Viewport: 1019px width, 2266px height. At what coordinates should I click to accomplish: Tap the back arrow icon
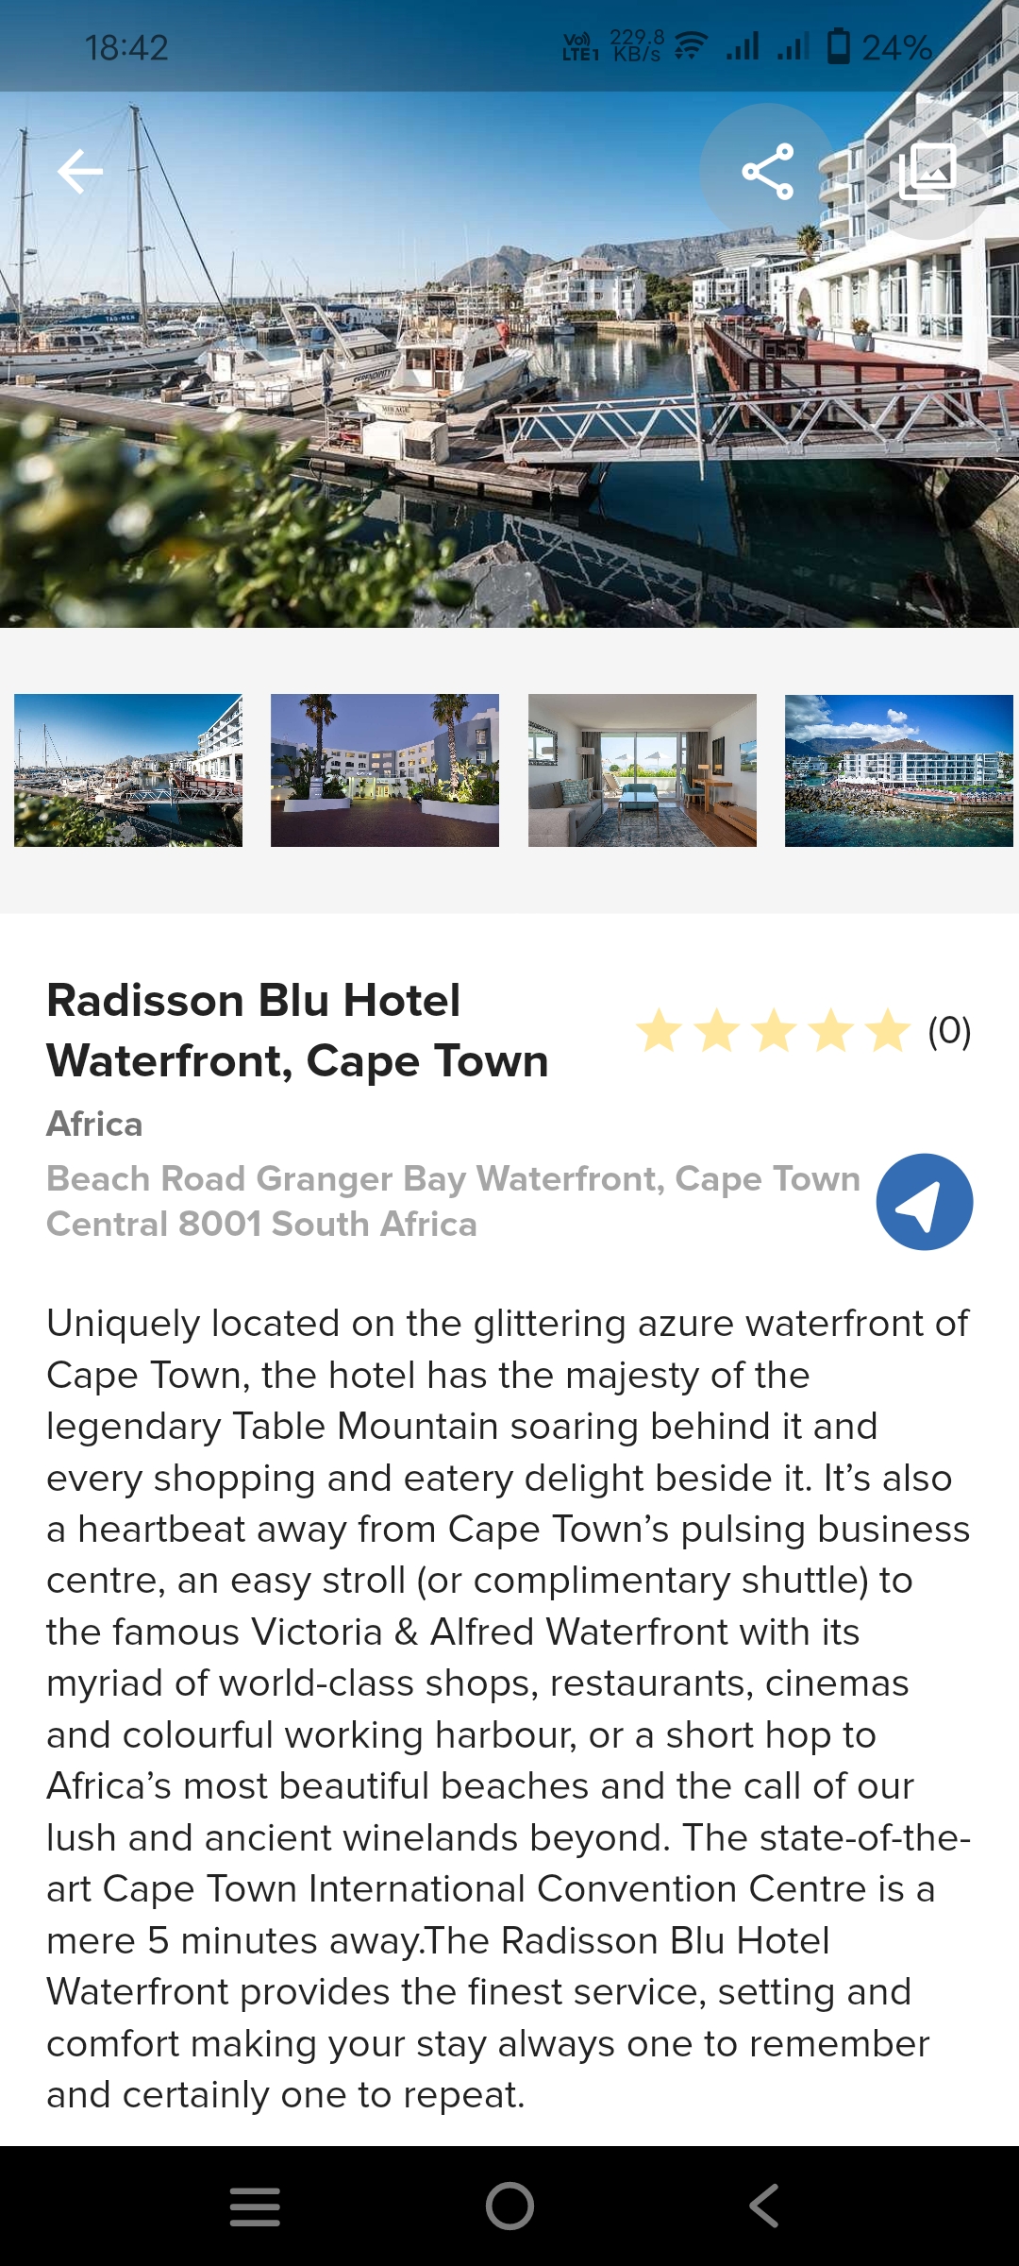pos(80,171)
